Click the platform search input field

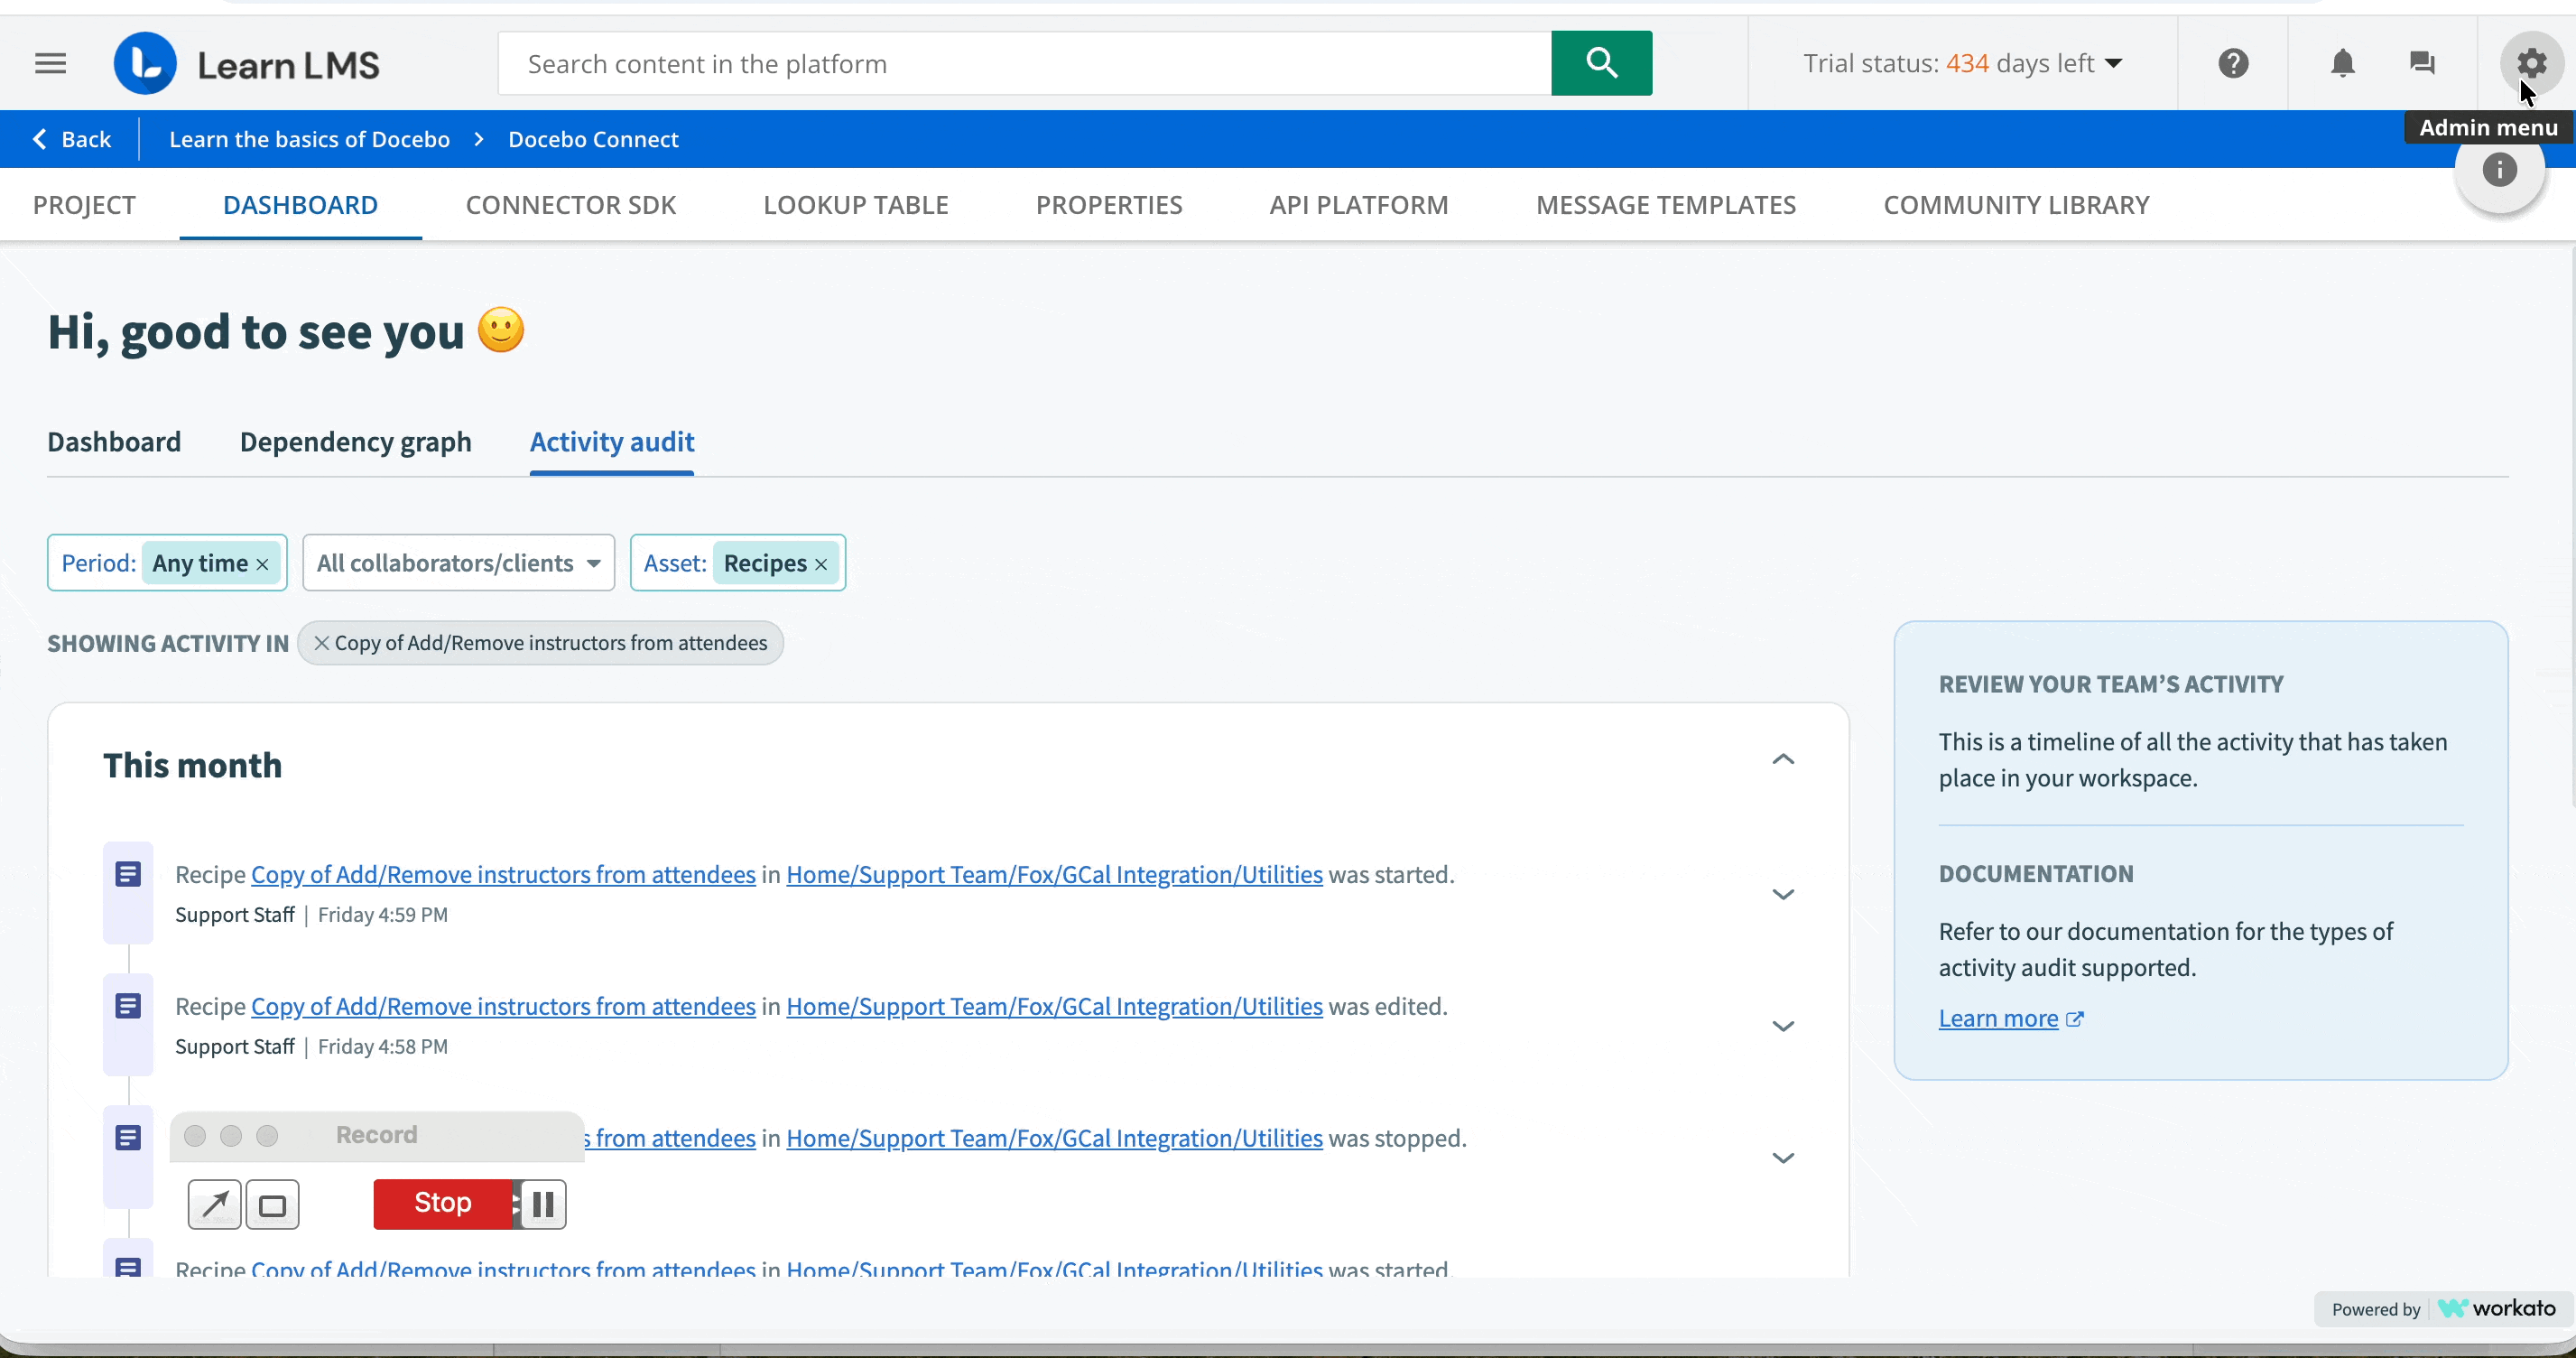click(x=1025, y=64)
